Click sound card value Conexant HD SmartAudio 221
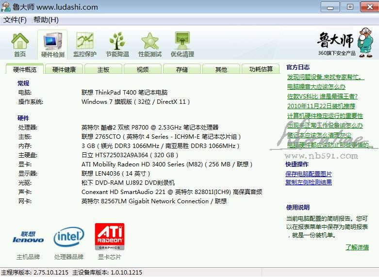The width and height of the screenshot is (379, 277). [172, 192]
